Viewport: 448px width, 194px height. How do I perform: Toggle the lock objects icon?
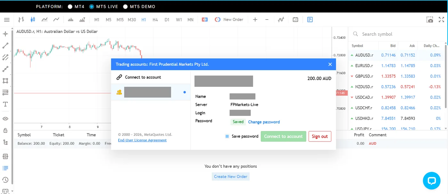[5, 130]
